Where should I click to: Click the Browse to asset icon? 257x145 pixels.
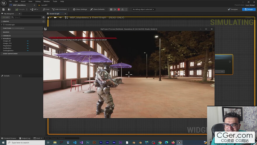[9, 9]
